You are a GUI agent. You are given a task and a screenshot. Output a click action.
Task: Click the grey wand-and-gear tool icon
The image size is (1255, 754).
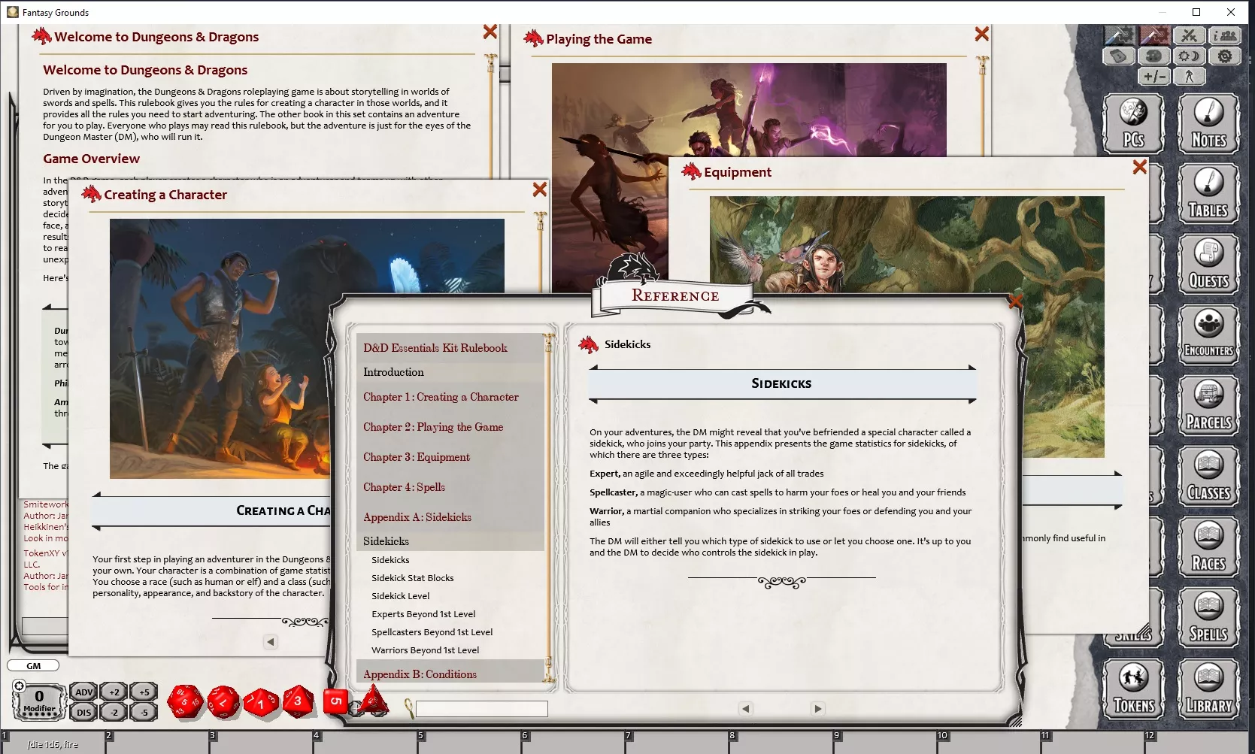click(x=1119, y=35)
